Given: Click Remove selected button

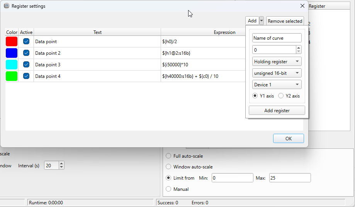Looking at the screenshot, I should [x=285, y=21].
